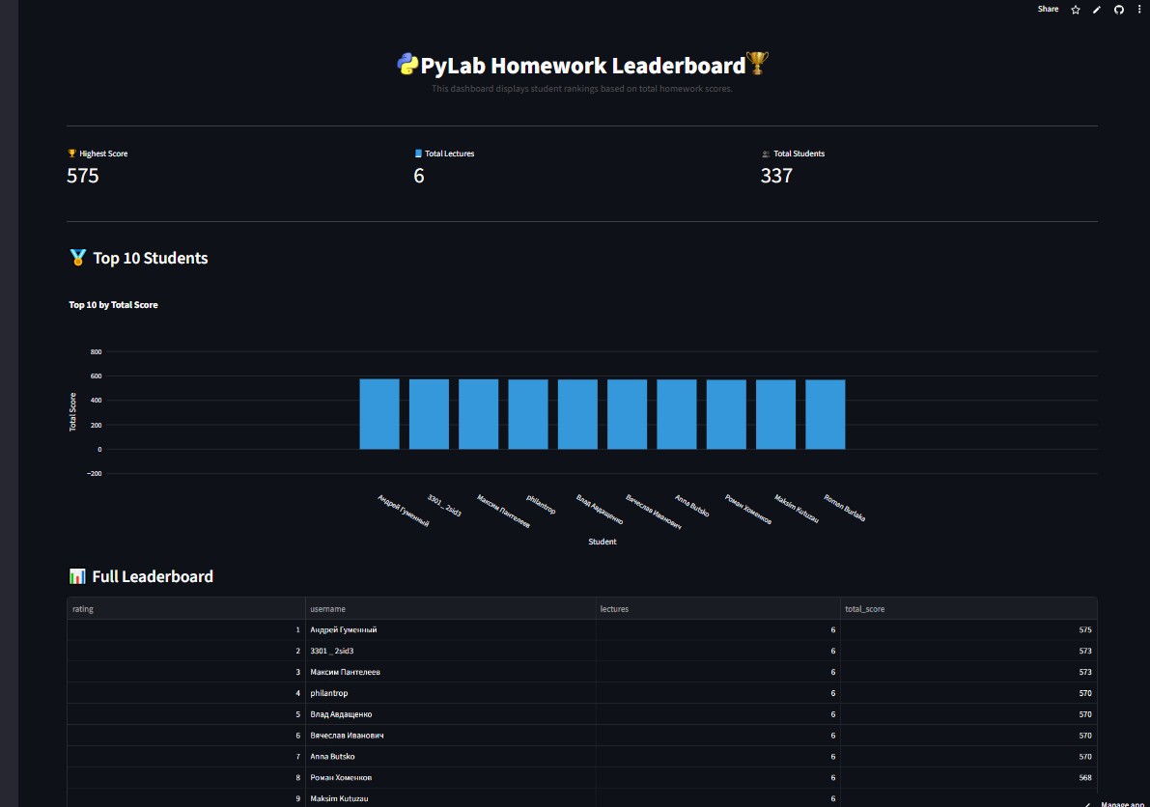
Task: Select lectures cell in Anna Butsko row
Action: [x=718, y=757]
